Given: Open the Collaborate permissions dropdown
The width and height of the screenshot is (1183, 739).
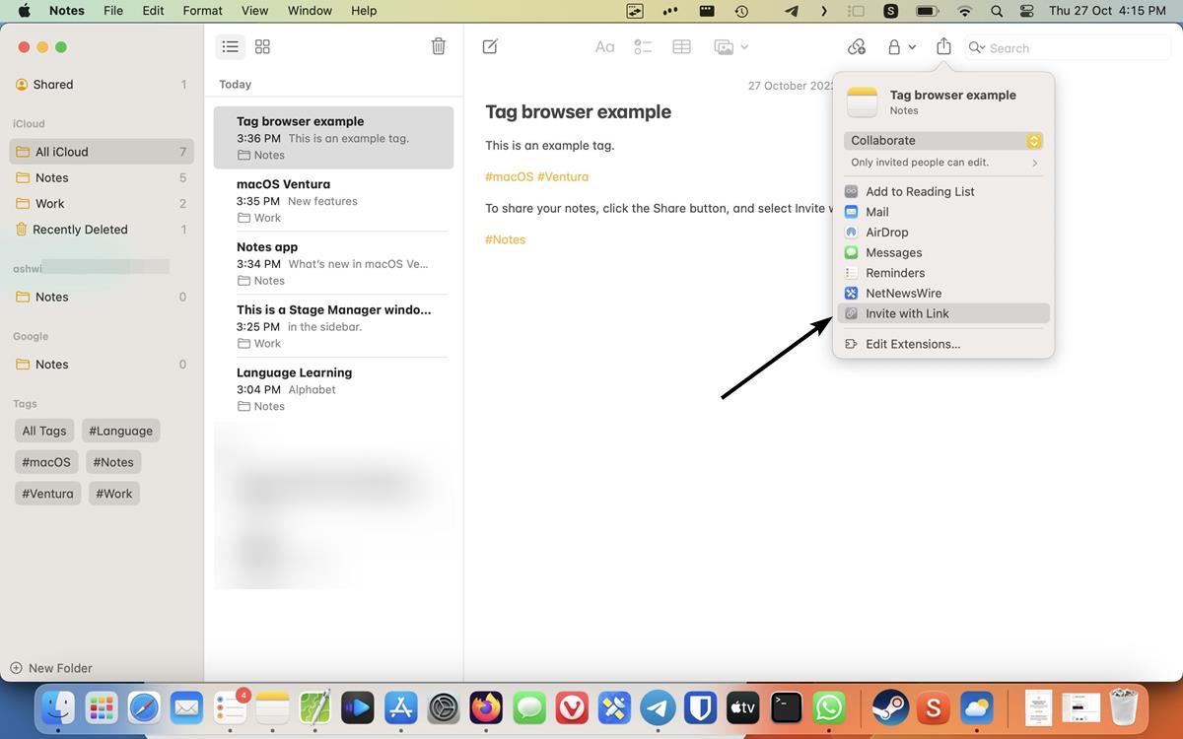Looking at the screenshot, I should click(942, 140).
